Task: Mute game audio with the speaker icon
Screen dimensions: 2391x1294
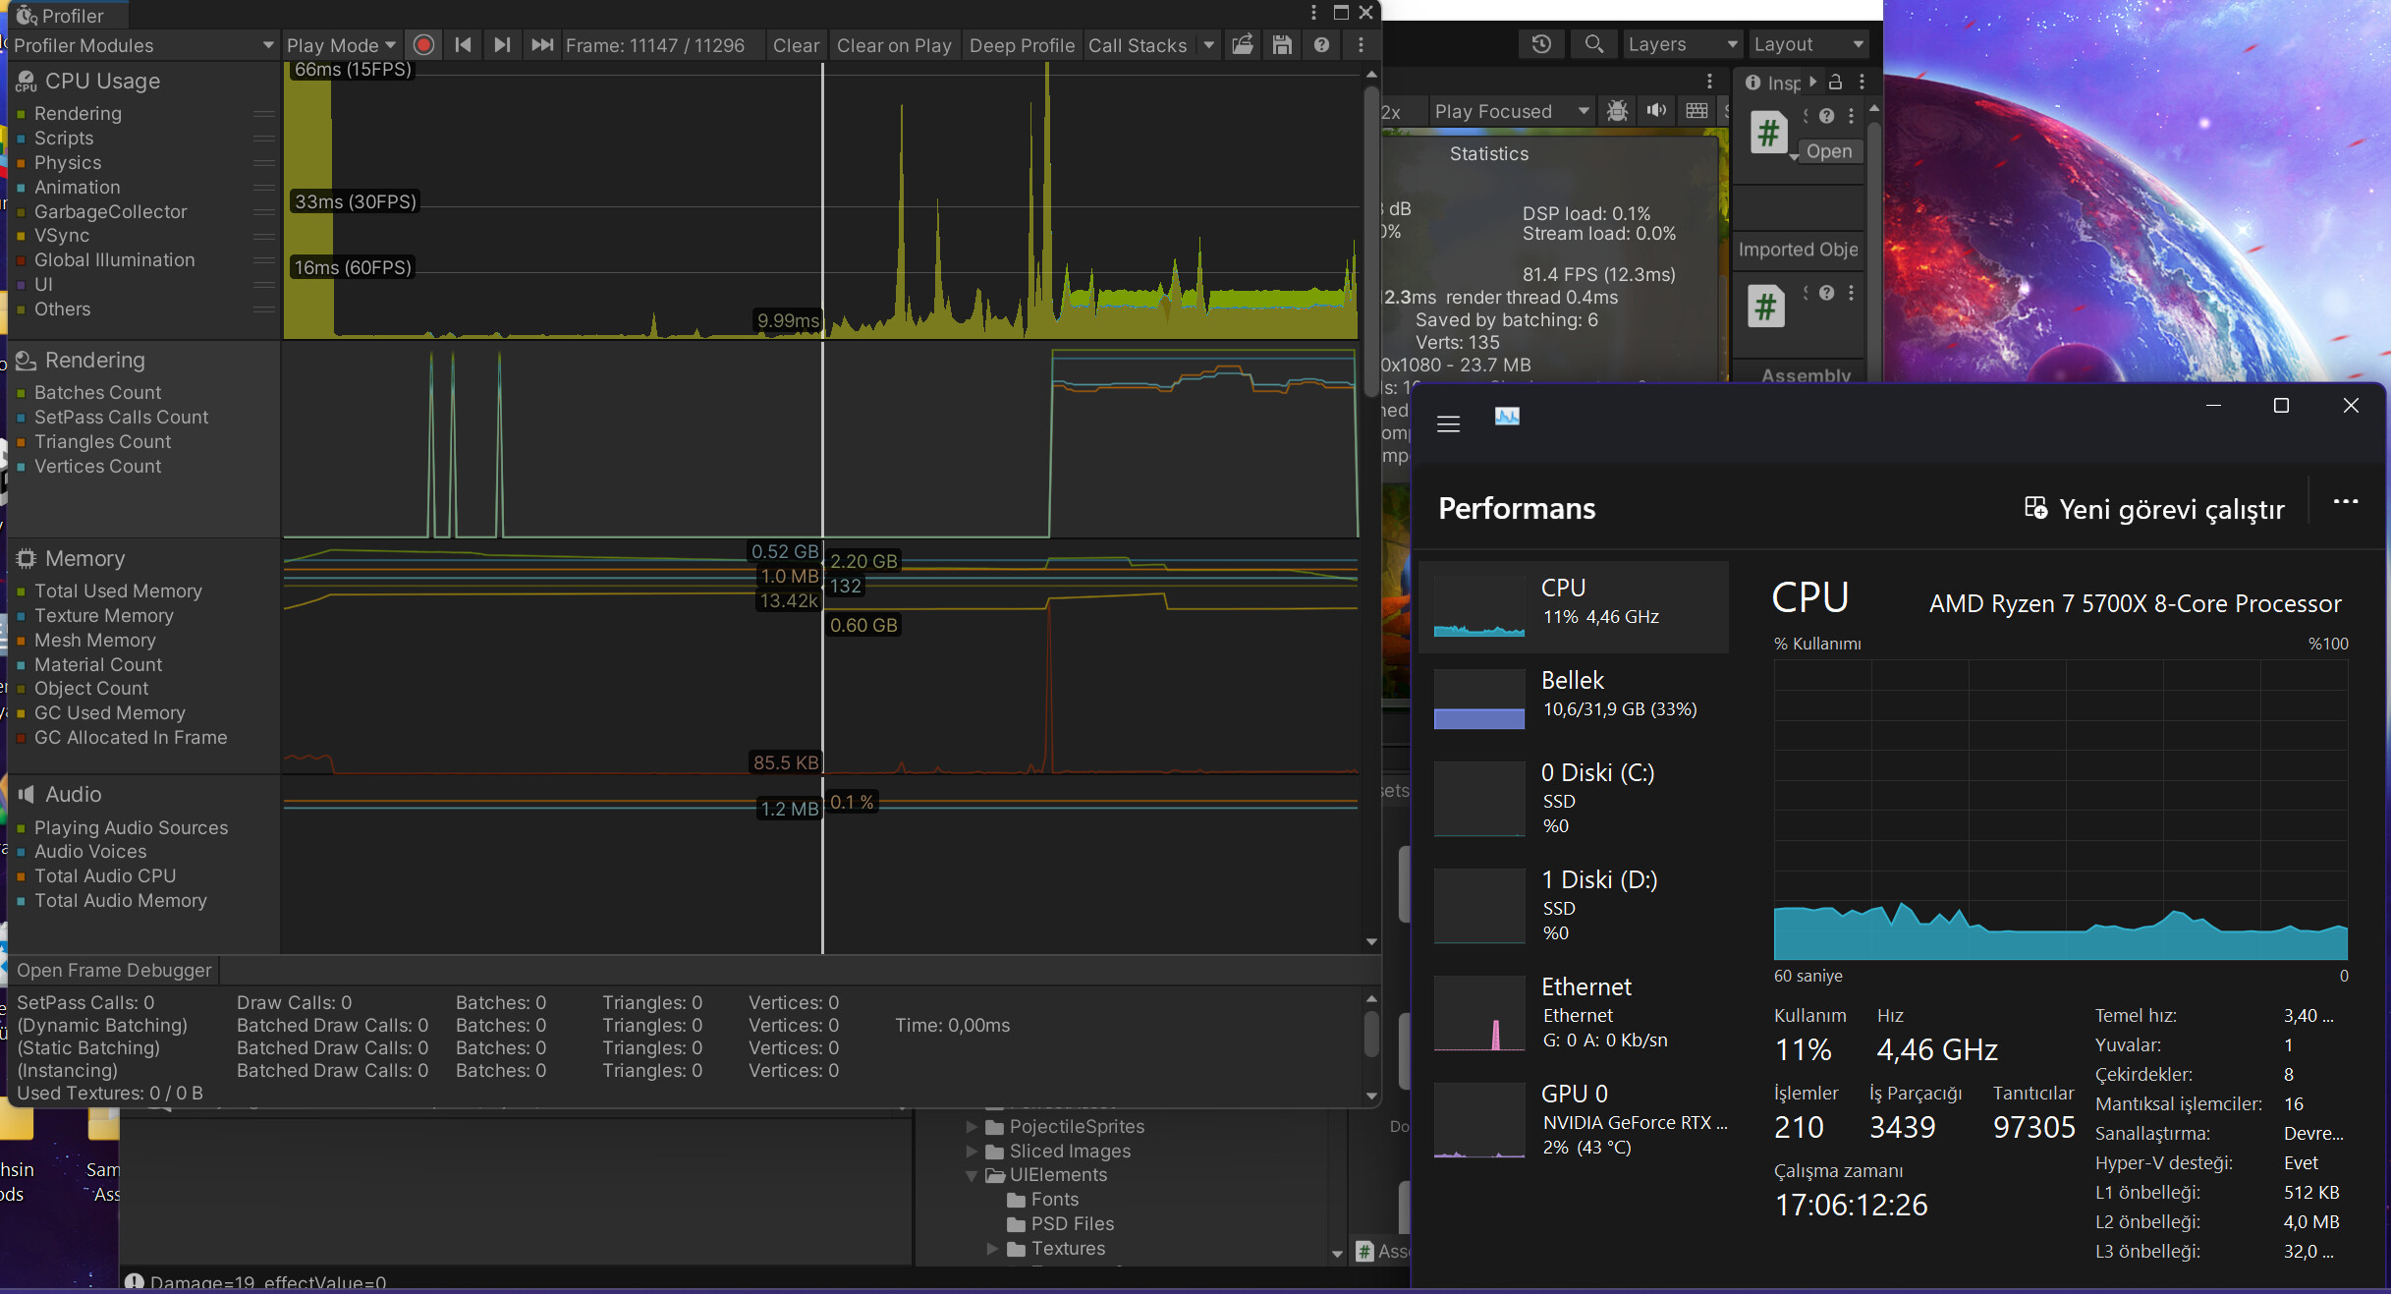Action: point(1657,111)
